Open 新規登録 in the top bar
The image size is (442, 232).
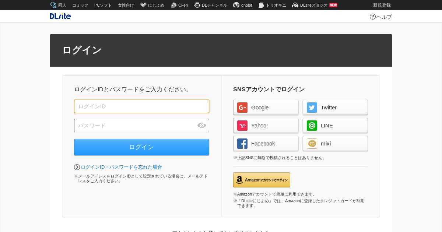[382, 5]
